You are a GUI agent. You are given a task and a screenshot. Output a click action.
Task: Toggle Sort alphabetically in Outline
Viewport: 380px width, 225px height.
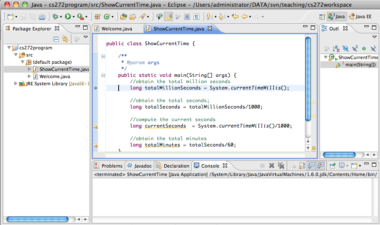coord(336,49)
